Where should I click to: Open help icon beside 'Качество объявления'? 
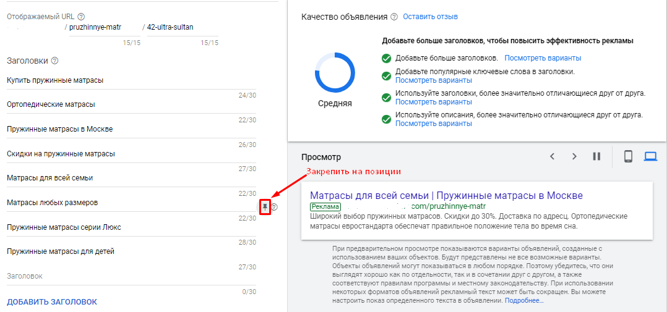pyautogui.click(x=394, y=17)
